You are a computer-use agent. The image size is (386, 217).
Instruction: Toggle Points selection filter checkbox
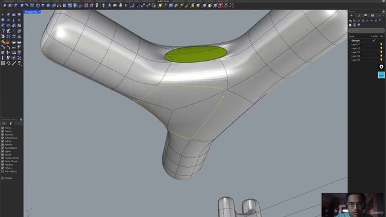pos(2,128)
